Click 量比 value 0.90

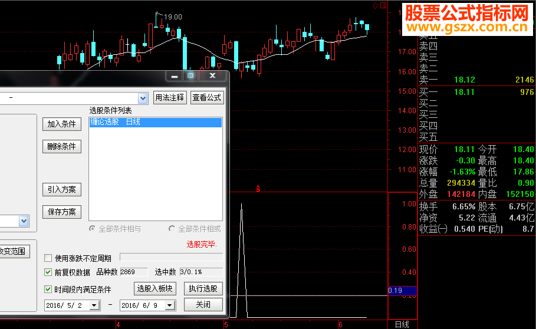coord(526,183)
